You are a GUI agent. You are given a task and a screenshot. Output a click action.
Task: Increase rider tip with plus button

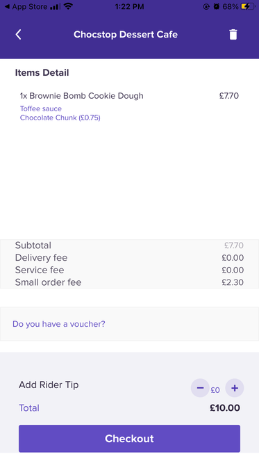[234, 388]
